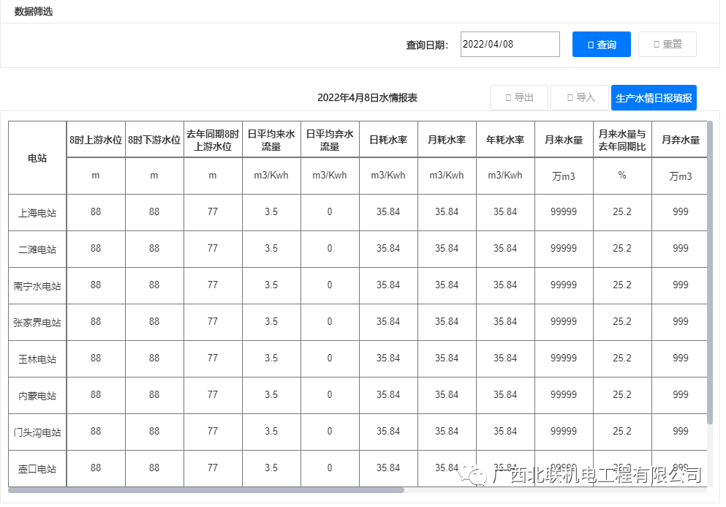This screenshot has width=726, height=507.
Task: Click the 导入 import button
Action: pos(579,97)
